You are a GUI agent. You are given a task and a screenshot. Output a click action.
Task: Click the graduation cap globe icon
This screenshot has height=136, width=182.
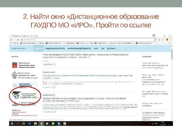coord(16,95)
